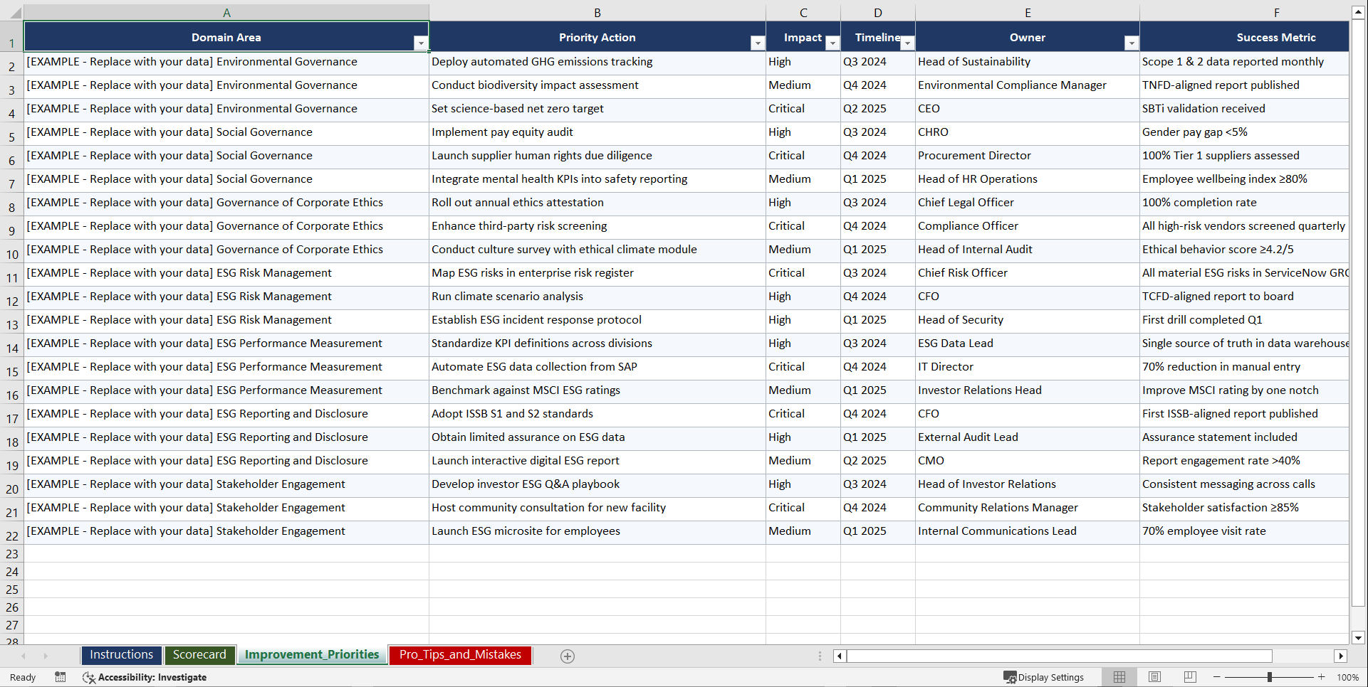
Task: Open the Timeline column filter dropdown
Action: pos(907,43)
